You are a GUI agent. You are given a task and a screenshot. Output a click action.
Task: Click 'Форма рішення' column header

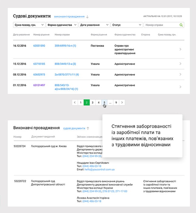[99, 35]
